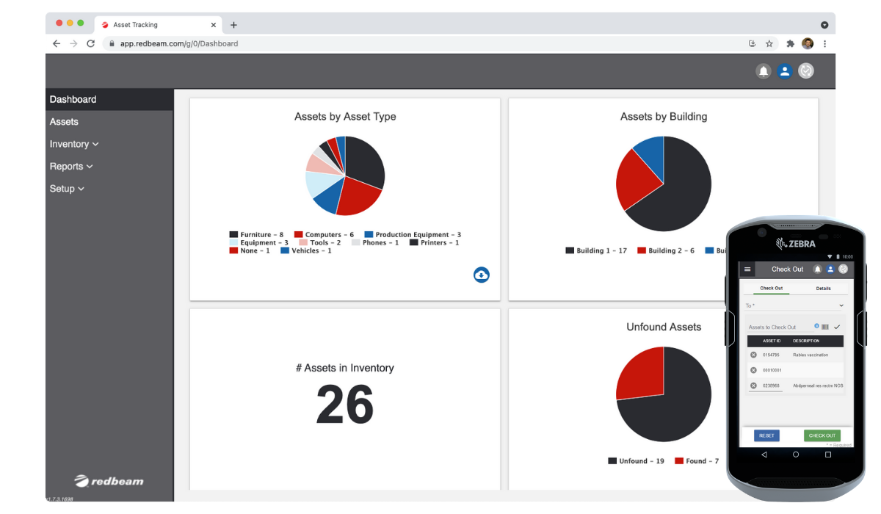Open the Assets page from the sidebar
Image resolution: width=881 pixels, height=514 pixels.
64,121
